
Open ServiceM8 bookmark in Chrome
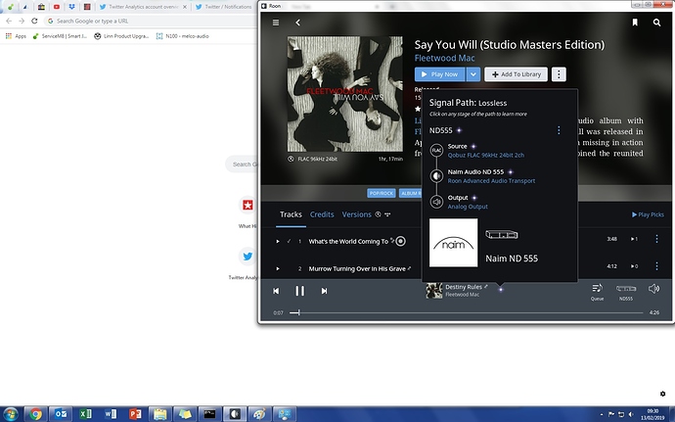(x=60, y=36)
